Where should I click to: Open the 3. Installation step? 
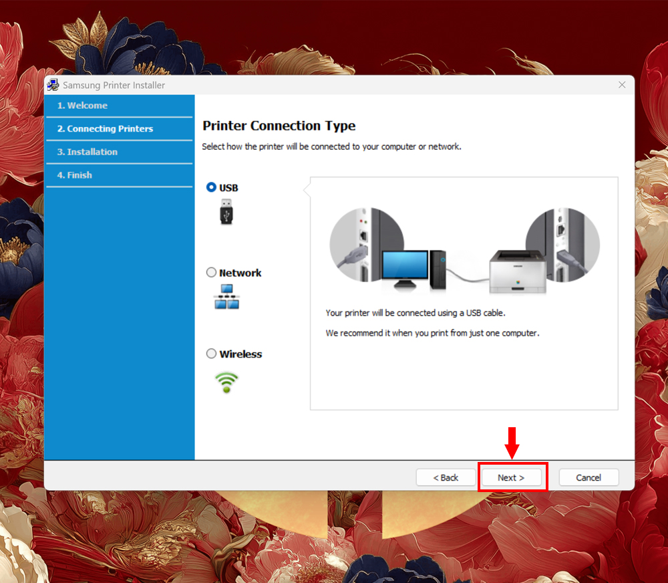(120, 152)
